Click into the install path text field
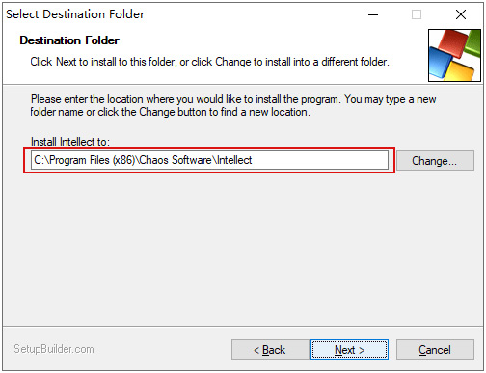Image resolution: width=486 pixels, height=373 pixels. pyautogui.click(x=209, y=160)
